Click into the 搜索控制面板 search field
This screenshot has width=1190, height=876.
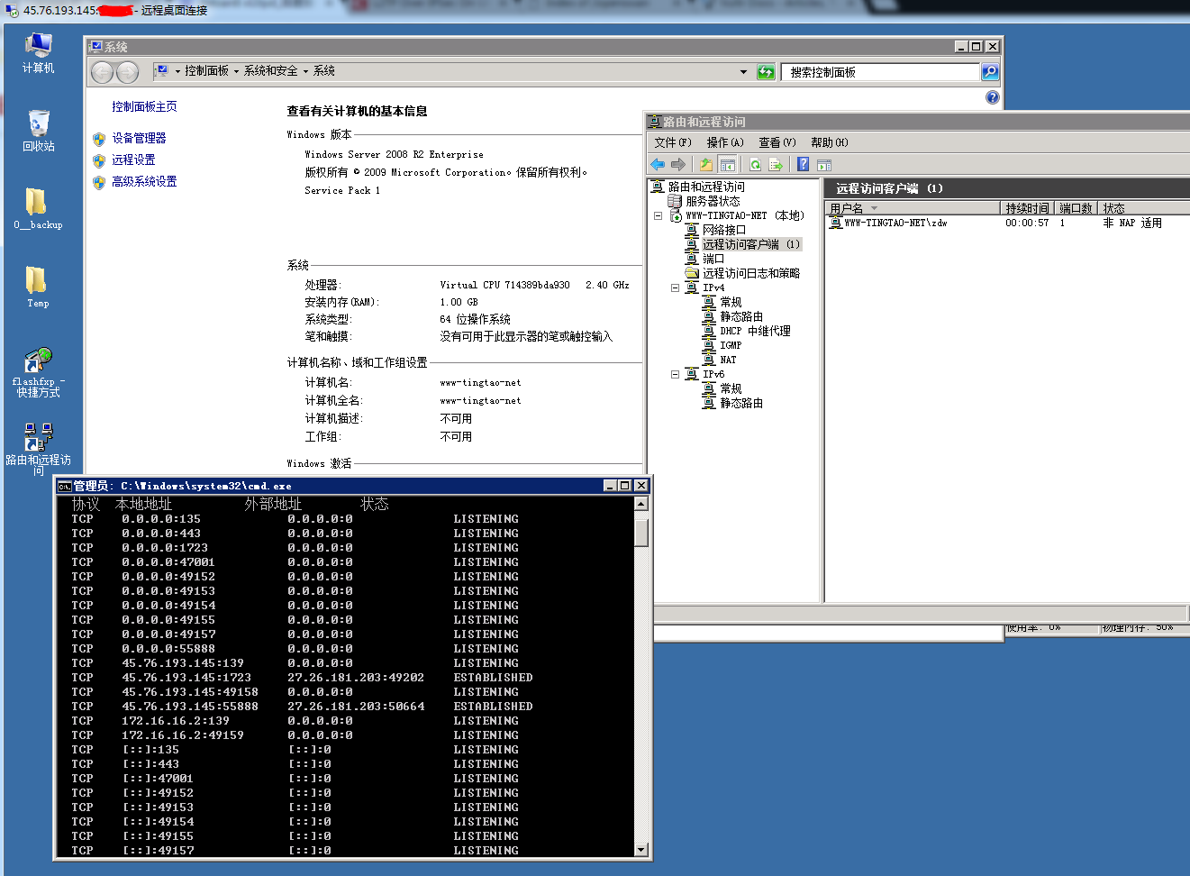click(x=880, y=72)
